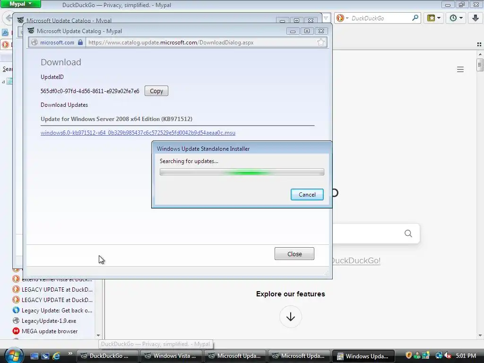Open the DuckDuckGo page hamburger menu

[460, 69]
